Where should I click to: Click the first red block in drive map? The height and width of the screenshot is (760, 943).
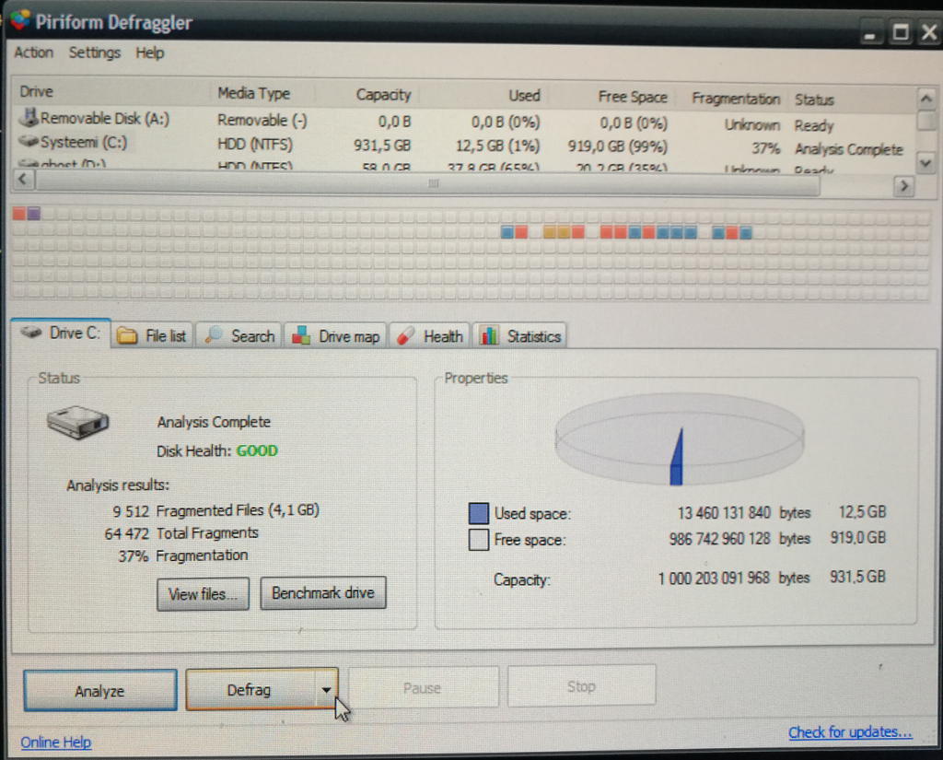pyautogui.click(x=19, y=213)
